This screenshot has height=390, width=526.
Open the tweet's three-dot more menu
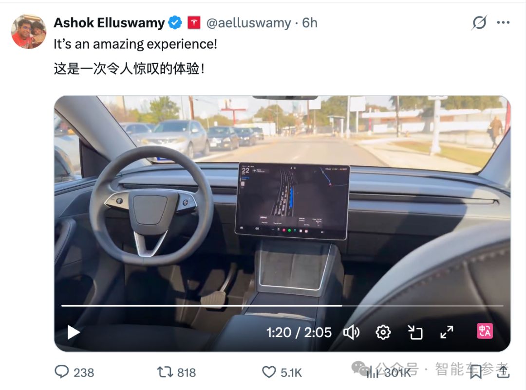click(503, 22)
